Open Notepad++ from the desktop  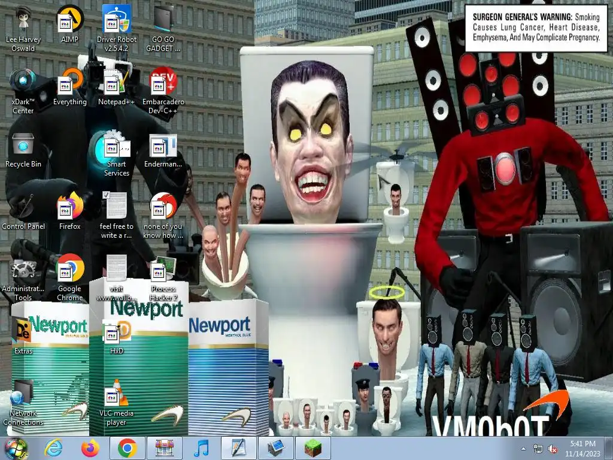117,87
